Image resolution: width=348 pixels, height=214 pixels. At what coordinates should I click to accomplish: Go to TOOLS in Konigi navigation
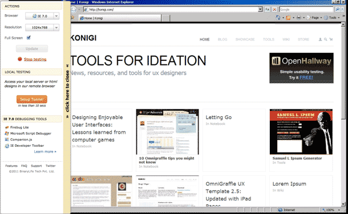pyautogui.click(x=269, y=39)
